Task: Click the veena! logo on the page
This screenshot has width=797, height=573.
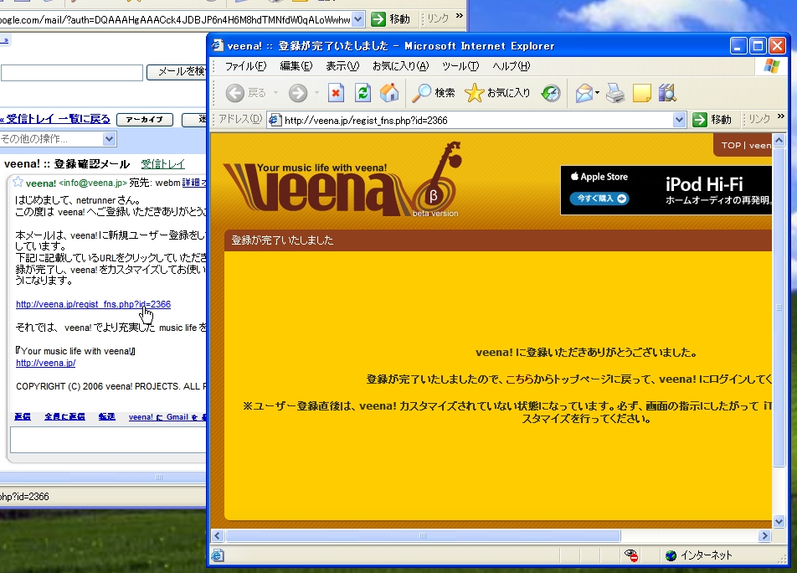Action: pyautogui.click(x=342, y=180)
